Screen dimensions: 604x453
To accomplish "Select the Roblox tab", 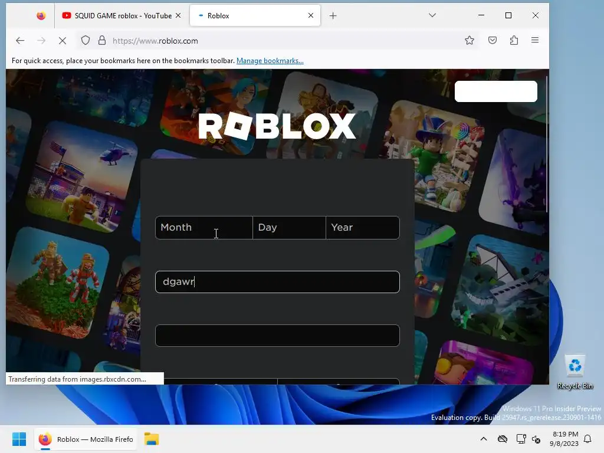I will tap(255, 15).
